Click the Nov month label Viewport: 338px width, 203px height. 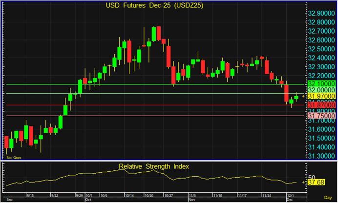191,200
